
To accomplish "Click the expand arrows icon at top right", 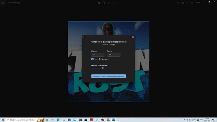I will click(x=179, y=3).
